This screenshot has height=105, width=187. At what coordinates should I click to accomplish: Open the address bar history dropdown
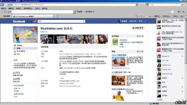(136, 5)
